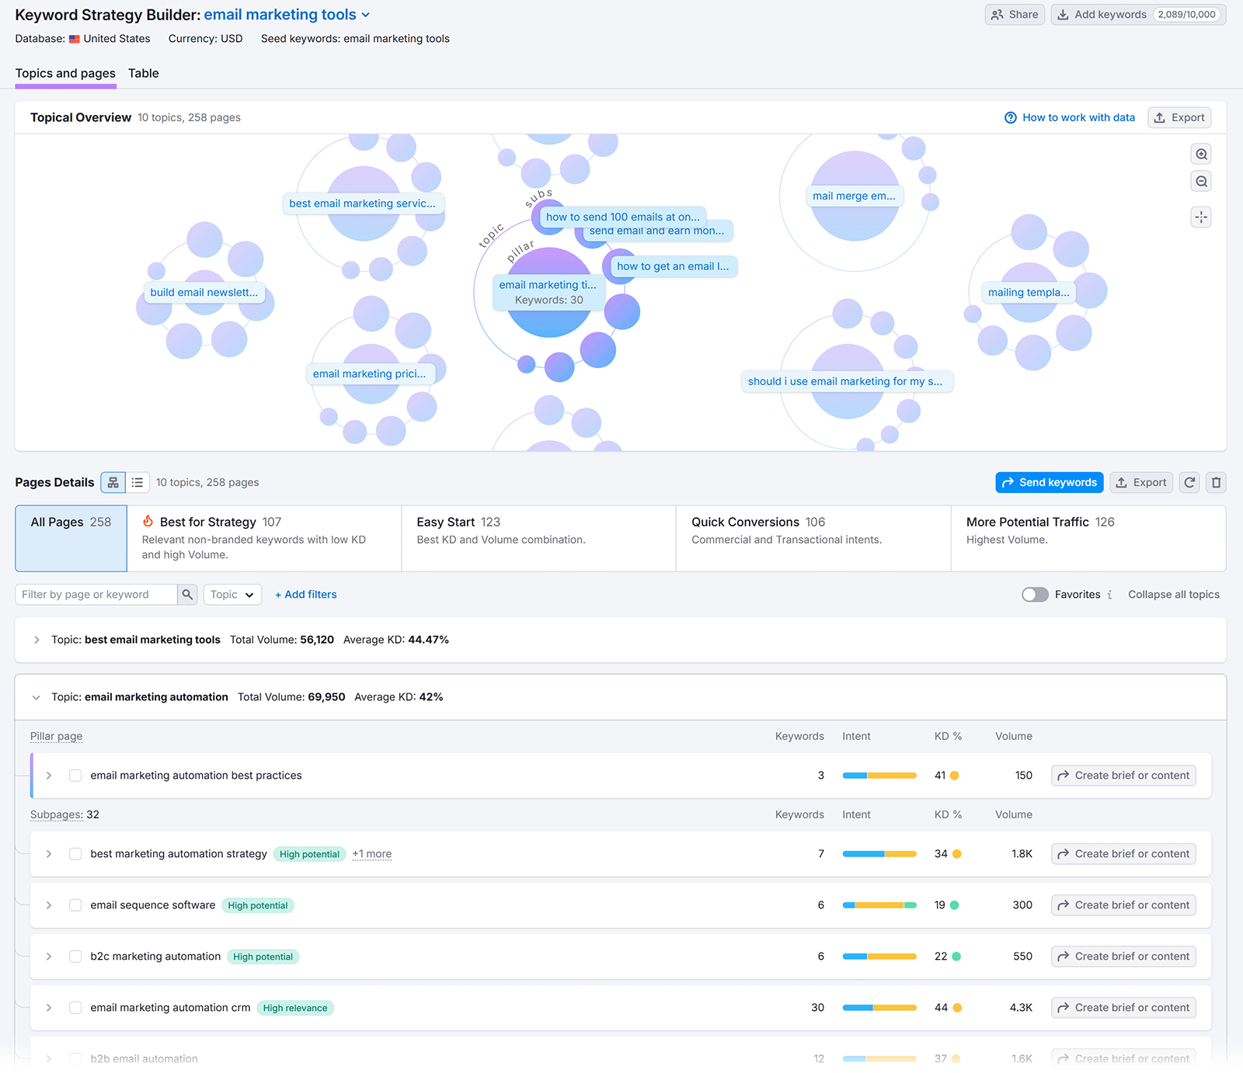Viewport: 1243px width, 1073px height.
Task: Collapse the email marketing automation topic
Action: point(36,696)
